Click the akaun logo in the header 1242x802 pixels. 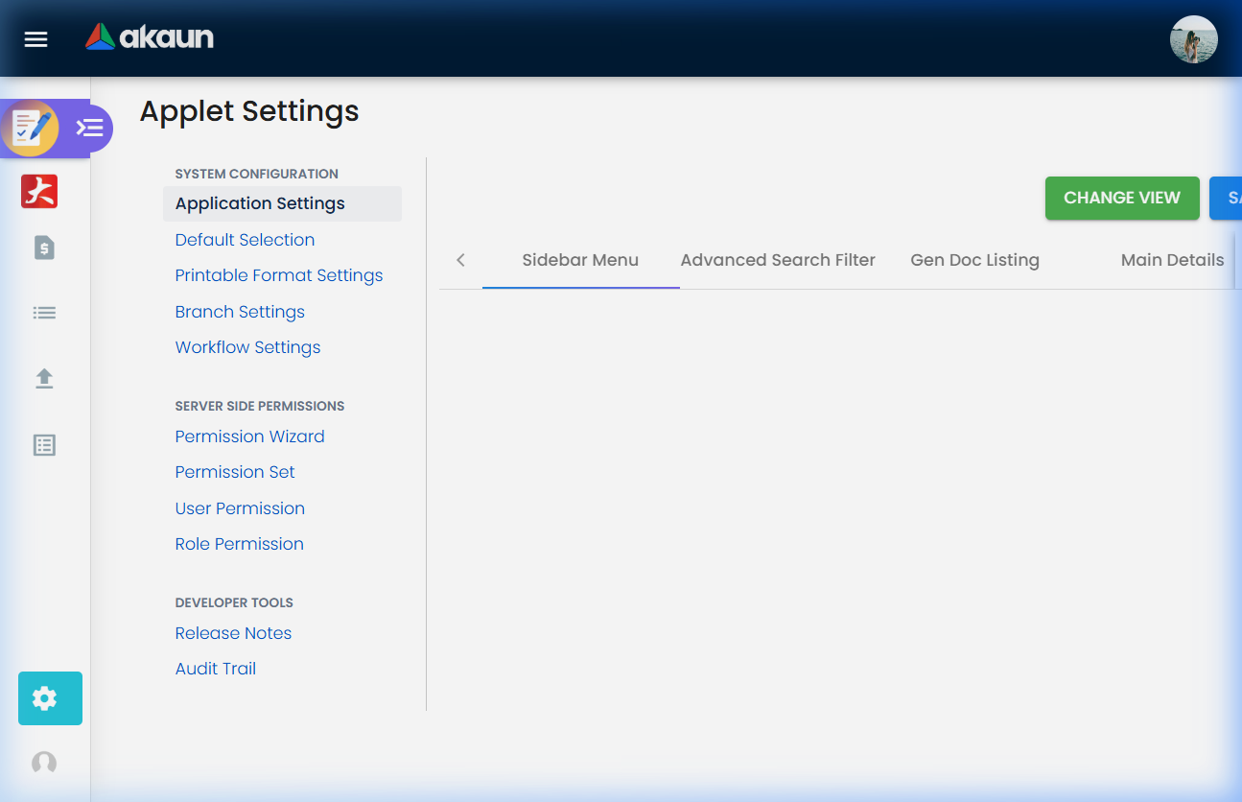pyautogui.click(x=149, y=37)
